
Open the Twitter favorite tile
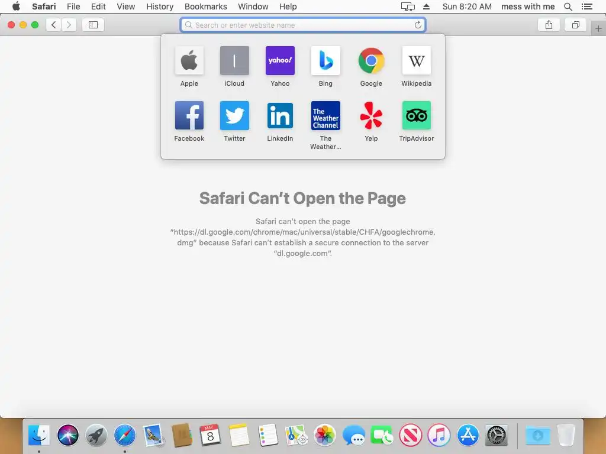(x=234, y=115)
